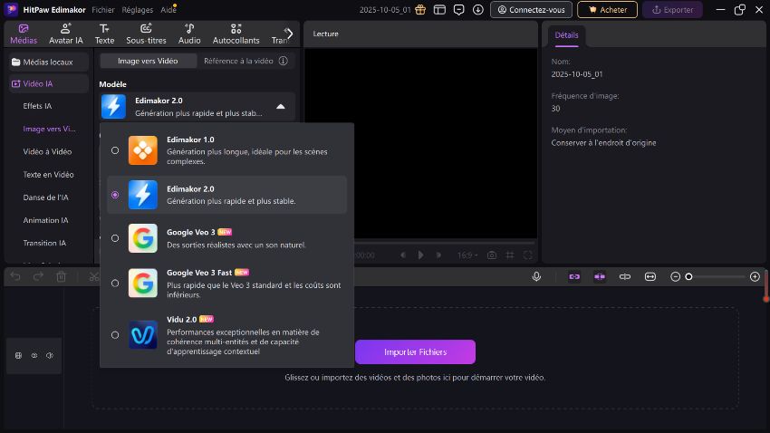770x433 pixels.
Task: Click the delete trash icon in timeline toolbar
Action: click(x=61, y=276)
